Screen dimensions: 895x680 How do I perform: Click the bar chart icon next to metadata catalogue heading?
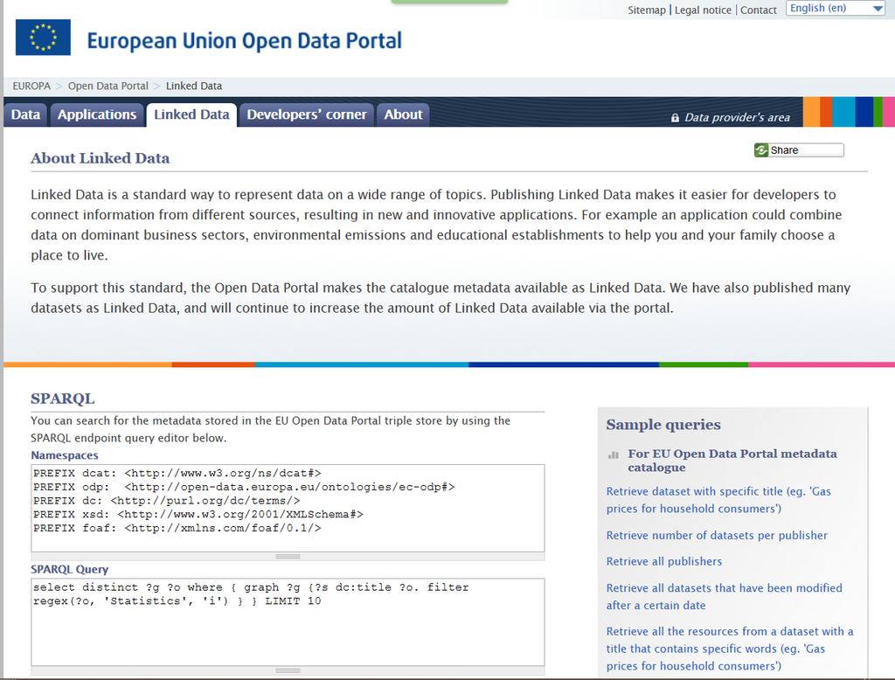coord(614,455)
